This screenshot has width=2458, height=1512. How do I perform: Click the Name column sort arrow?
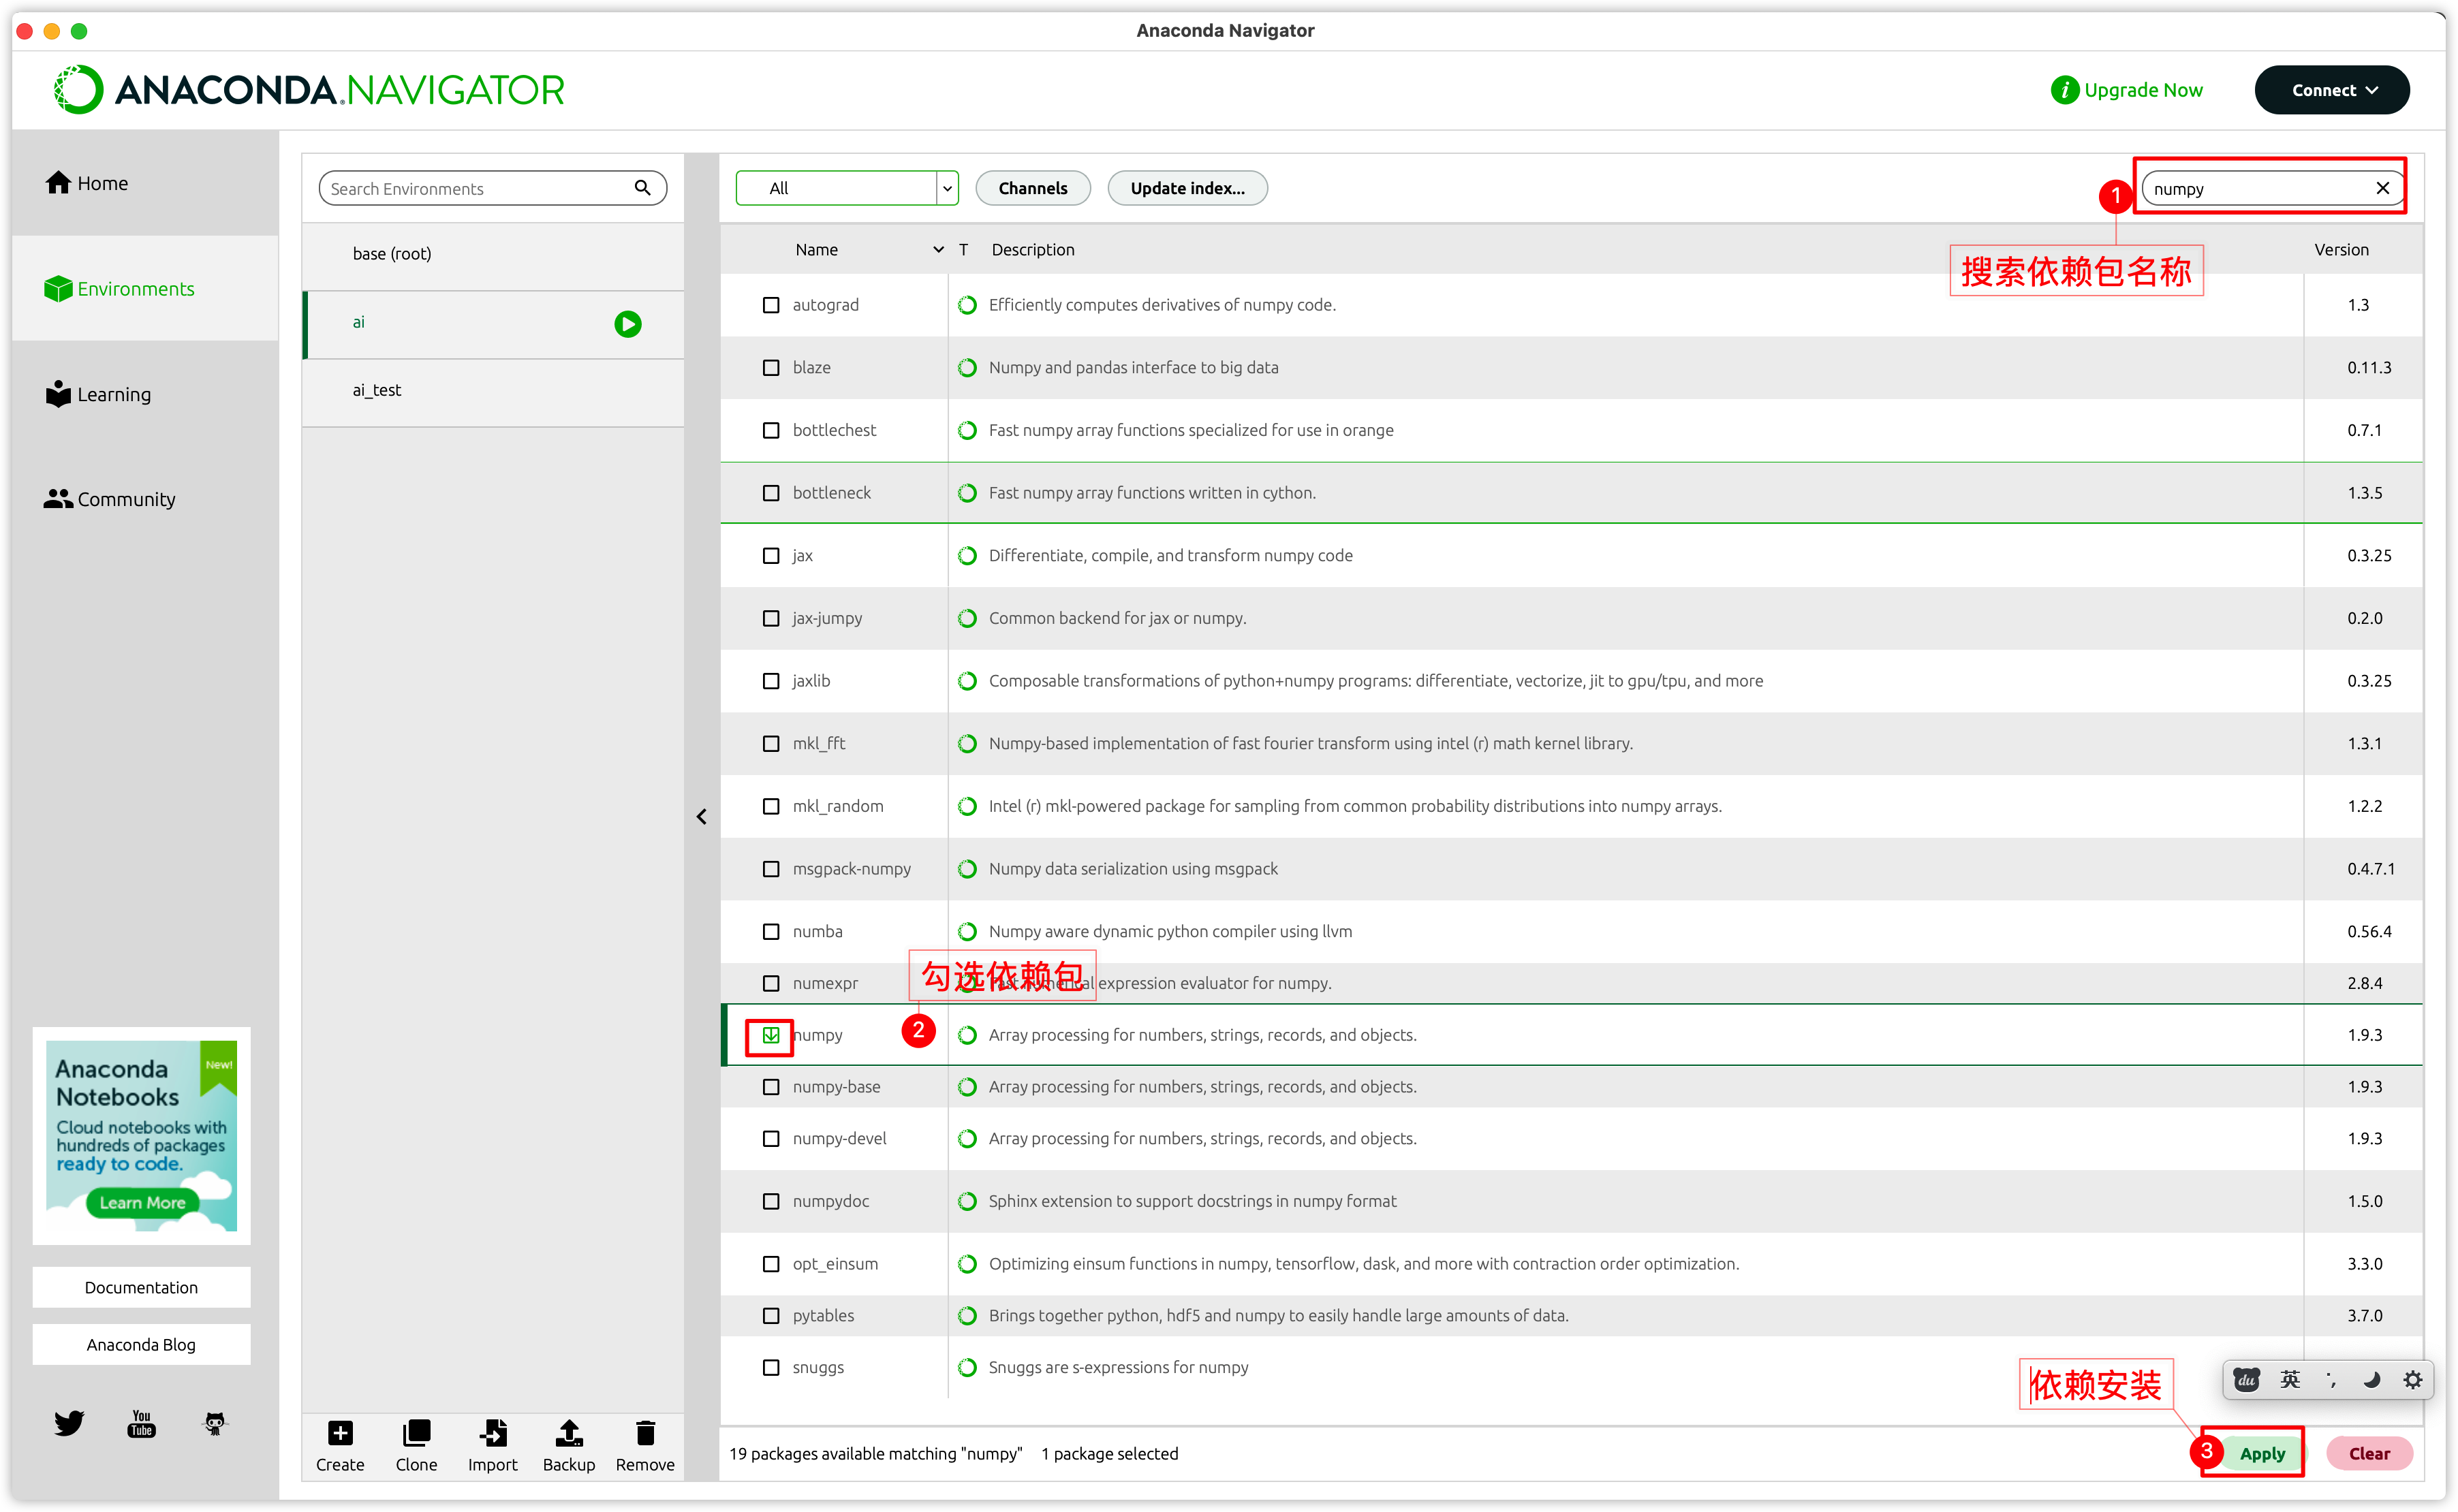tap(937, 250)
